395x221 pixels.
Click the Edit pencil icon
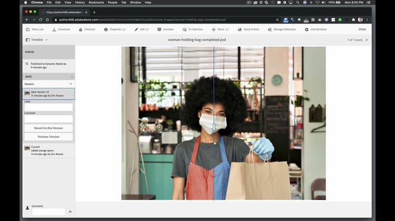point(136,29)
